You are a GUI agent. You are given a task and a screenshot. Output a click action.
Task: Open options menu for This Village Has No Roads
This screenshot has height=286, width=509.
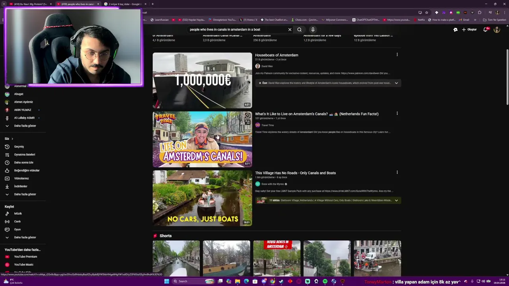click(397, 172)
